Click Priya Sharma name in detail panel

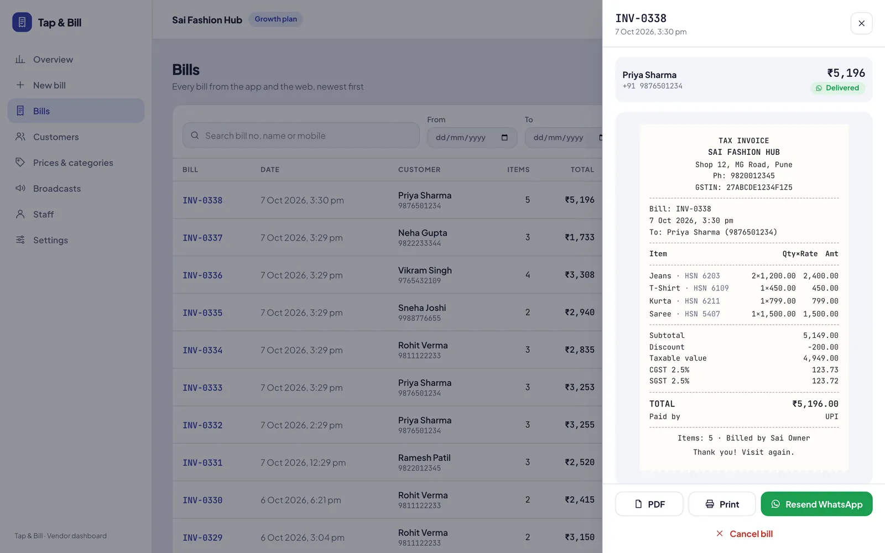pyautogui.click(x=649, y=75)
